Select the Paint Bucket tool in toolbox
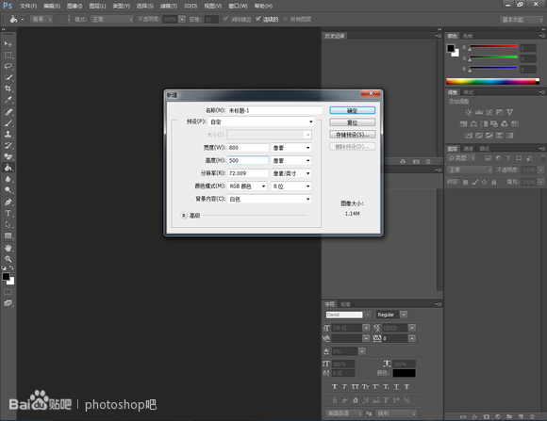The width and height of the screenshot is (547, 421). click(8, 168)
